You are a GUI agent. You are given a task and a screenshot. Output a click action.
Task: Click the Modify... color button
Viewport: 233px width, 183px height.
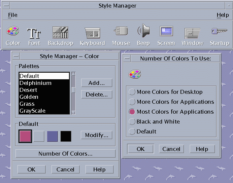coord(96,135)
